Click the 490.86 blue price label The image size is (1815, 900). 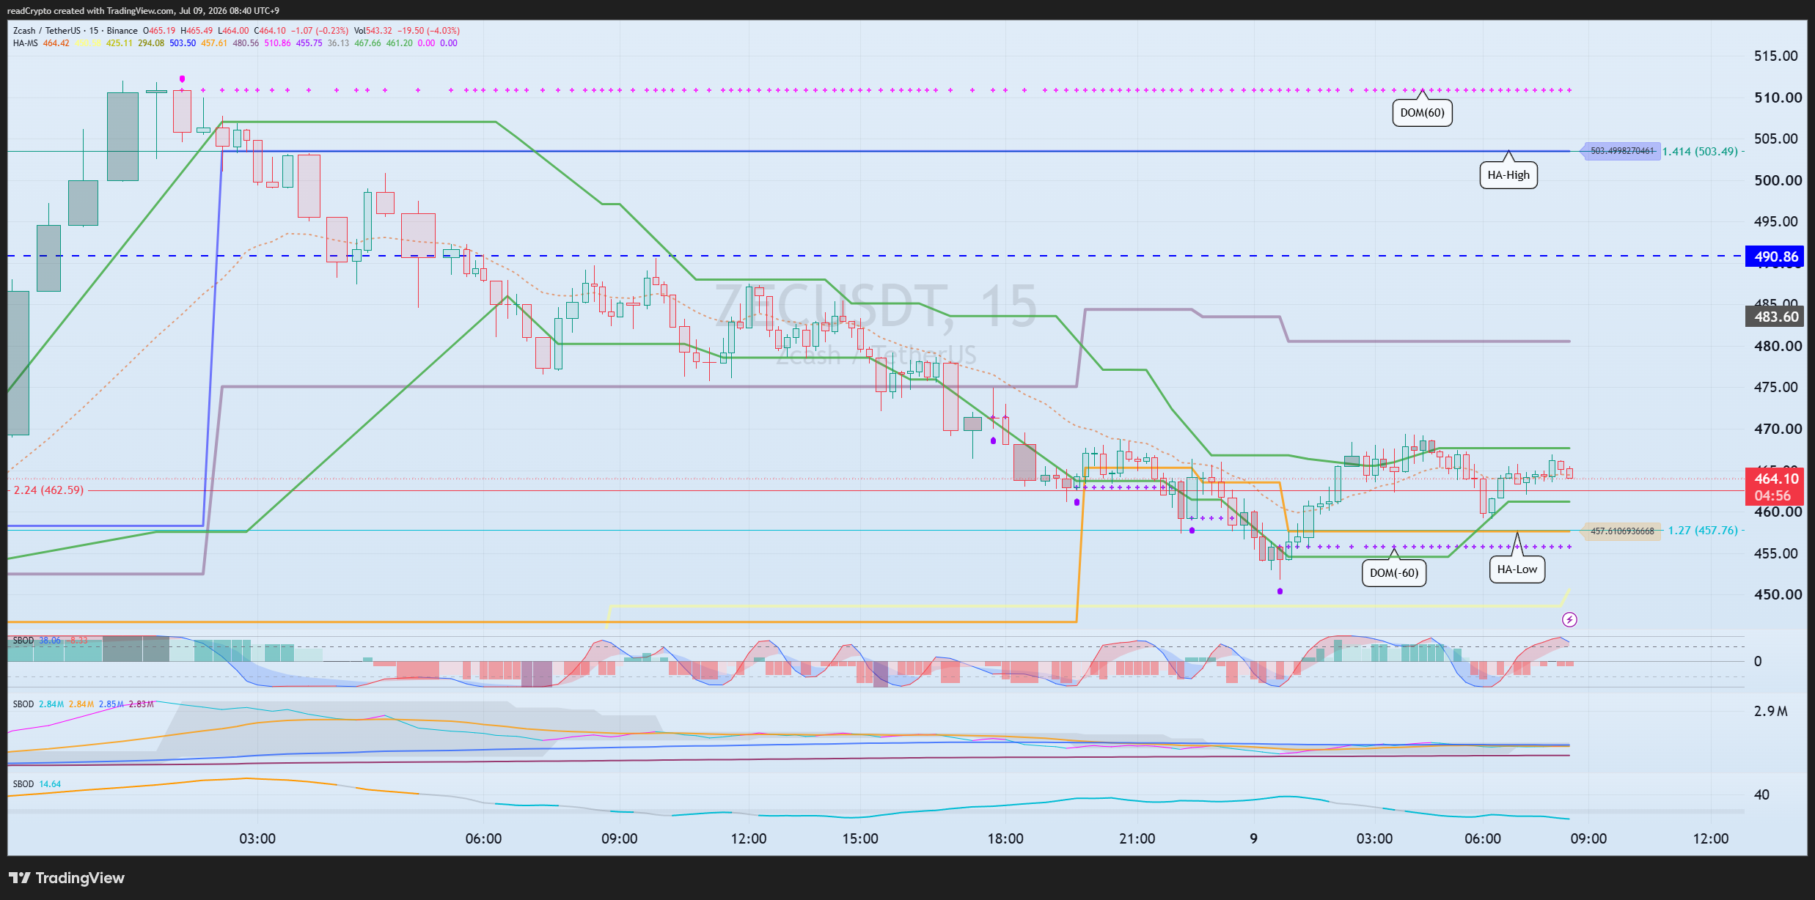[x=1776, y=257]
